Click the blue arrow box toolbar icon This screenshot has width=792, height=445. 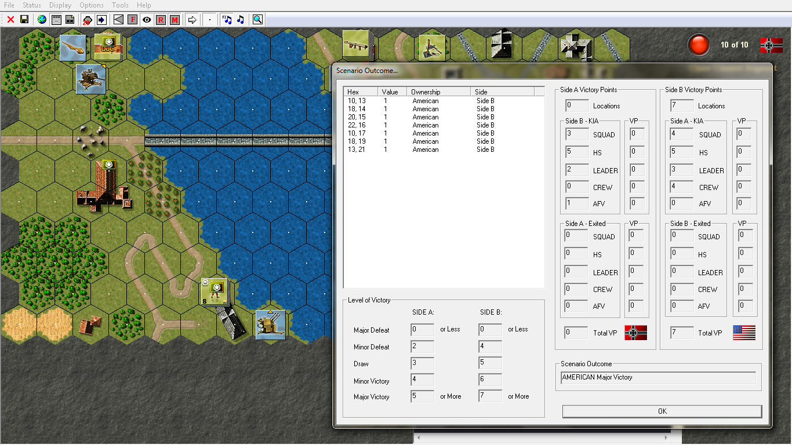click(101, 20)
